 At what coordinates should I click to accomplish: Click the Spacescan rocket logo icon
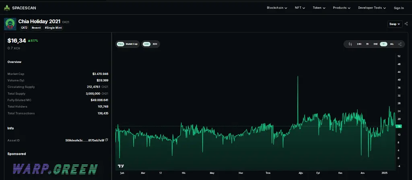click(7, 8)
